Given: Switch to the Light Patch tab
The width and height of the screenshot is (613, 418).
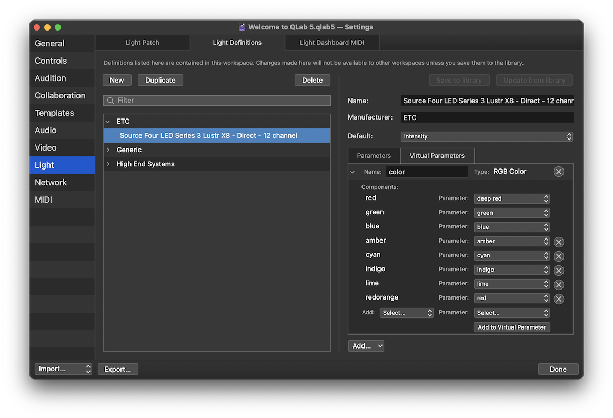Looking at the screenshot, I should 142,42.
